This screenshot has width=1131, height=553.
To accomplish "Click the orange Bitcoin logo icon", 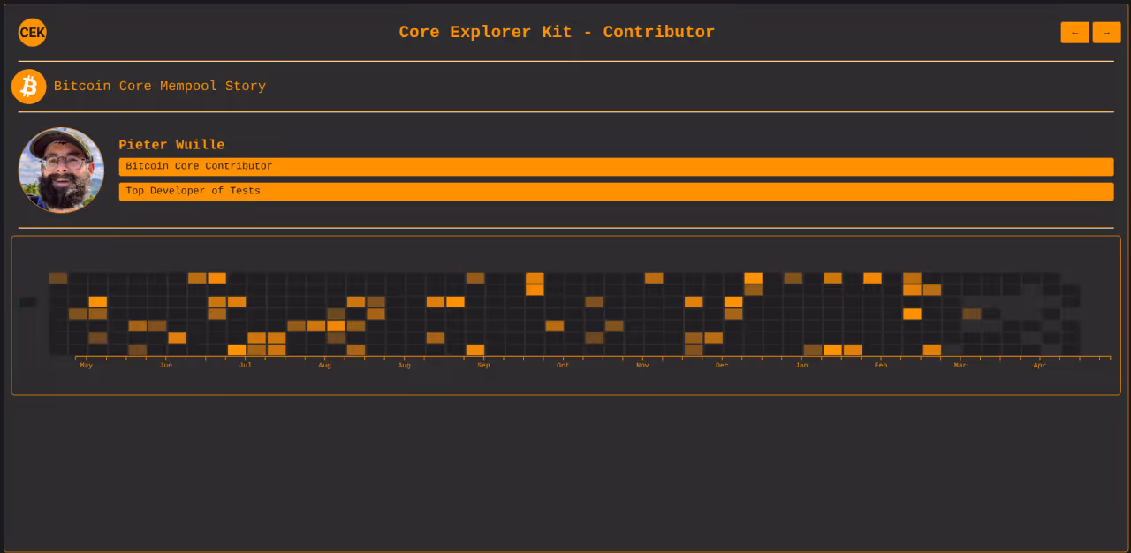I will pos(29,87).
